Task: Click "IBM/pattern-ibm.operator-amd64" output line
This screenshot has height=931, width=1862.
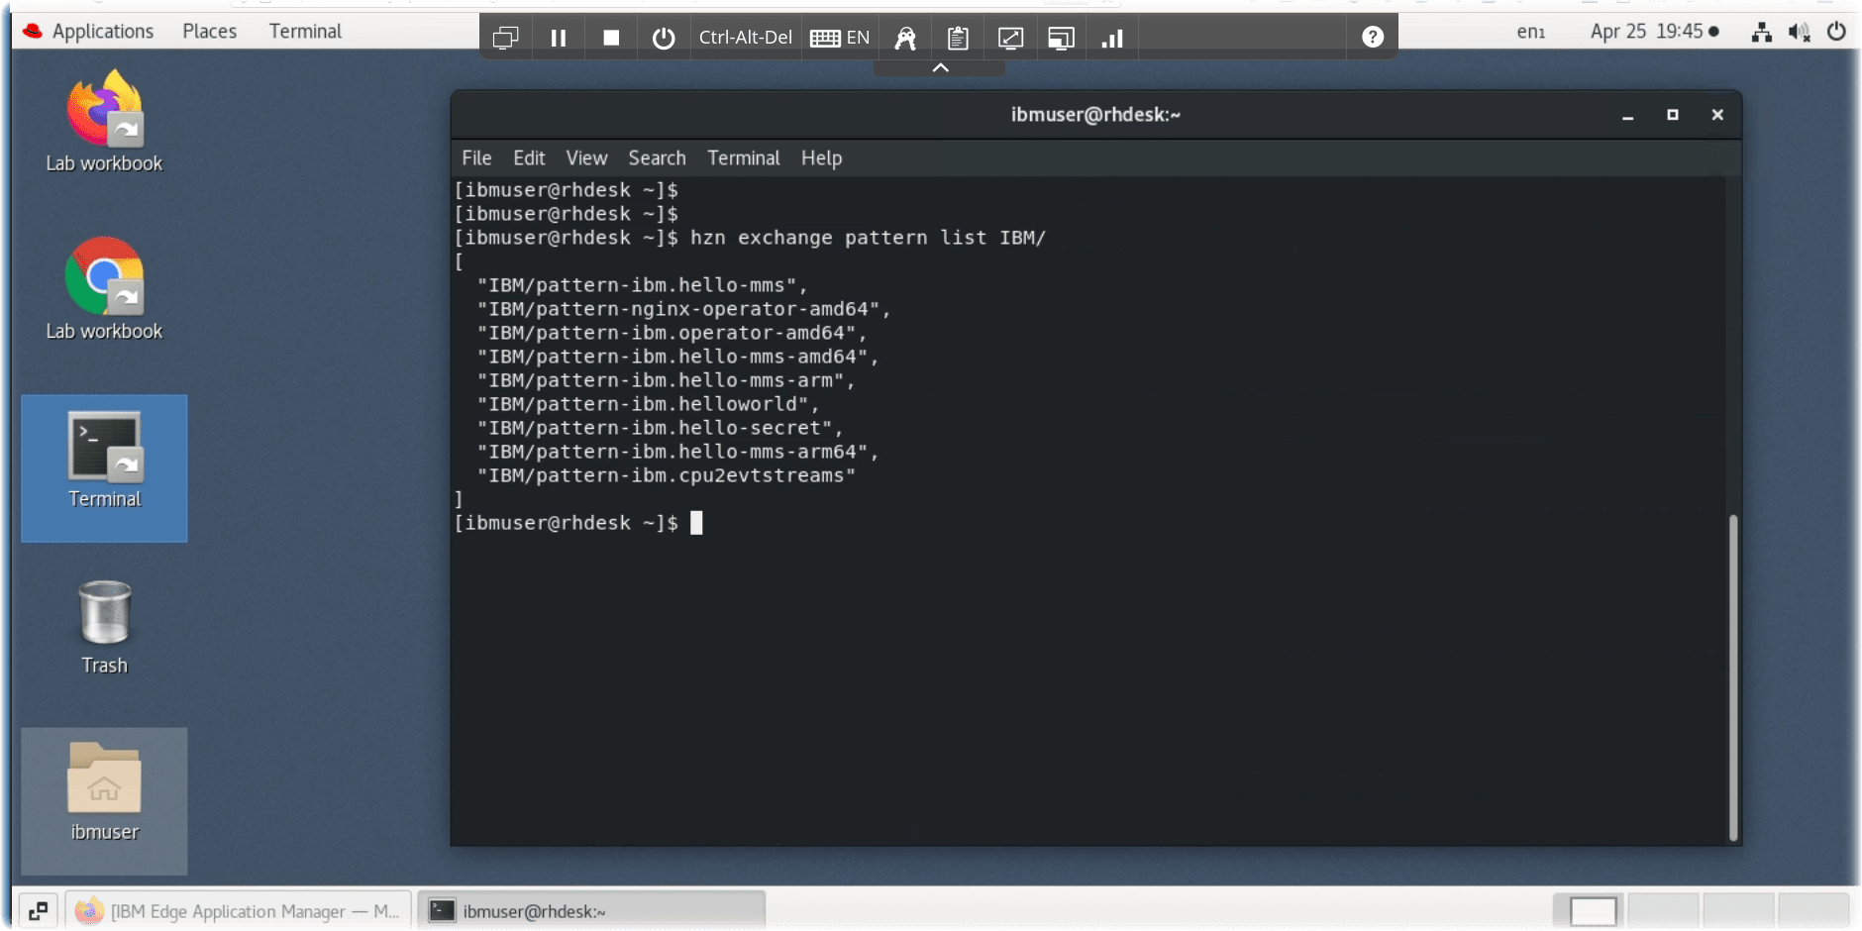Action: click(672, 333)
